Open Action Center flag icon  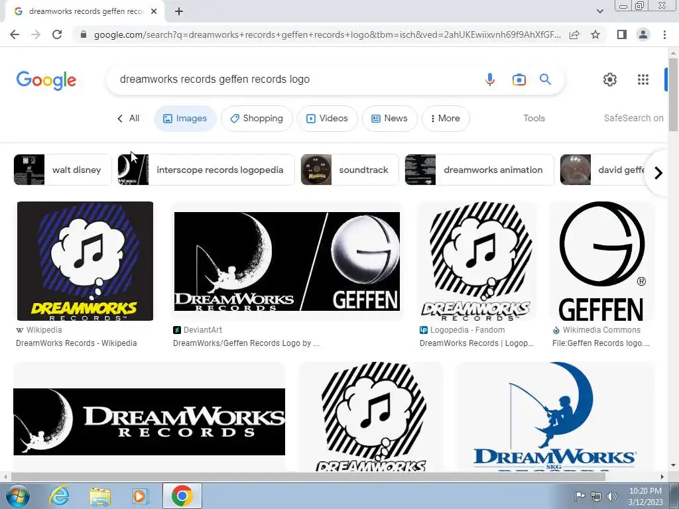click(x=580, y=496)
